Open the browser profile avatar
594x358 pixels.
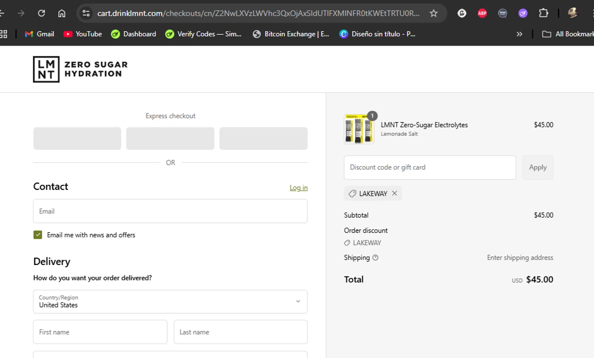pos(573,13)
